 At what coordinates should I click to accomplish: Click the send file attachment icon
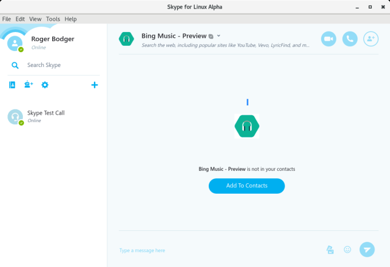330,249
